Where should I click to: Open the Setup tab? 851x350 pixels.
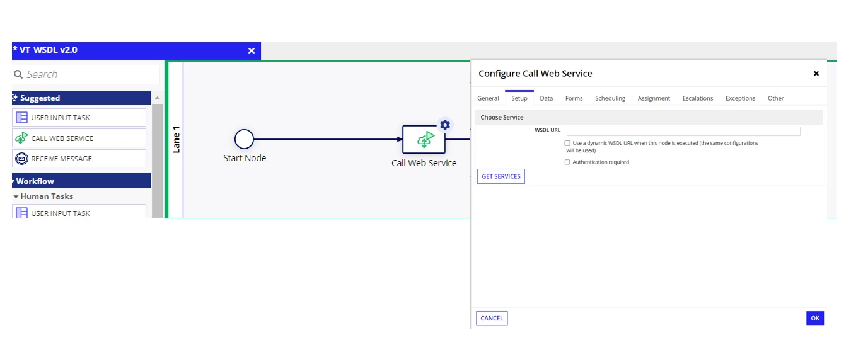[x=519, y=98]
